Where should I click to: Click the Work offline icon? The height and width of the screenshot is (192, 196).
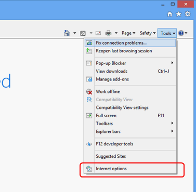pyautogui.click(x=89, y=92)
